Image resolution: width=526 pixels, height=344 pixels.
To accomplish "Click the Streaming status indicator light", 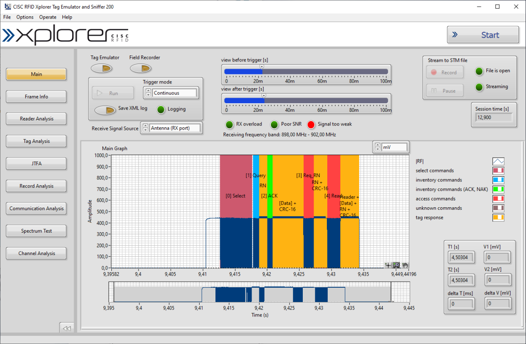I will (479, 87).
